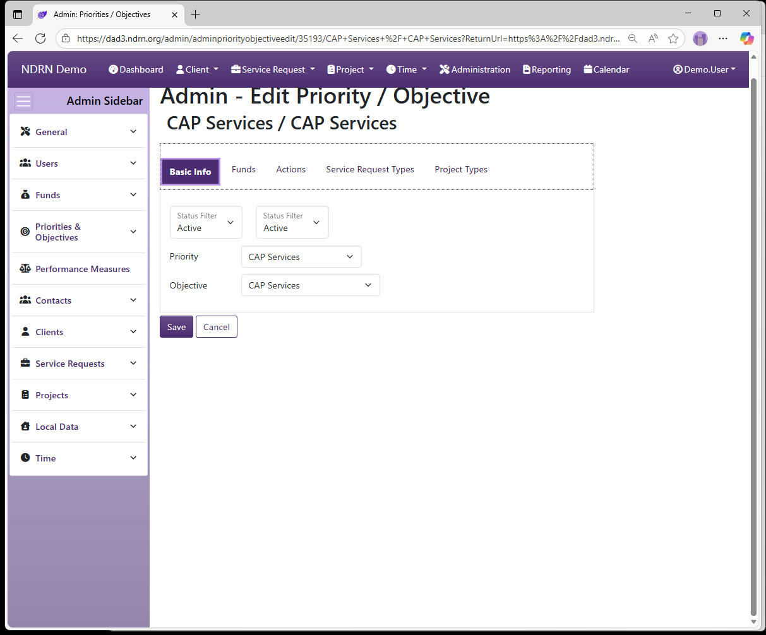The image size is (766, 635).
Task: Open the Client menu in navbar
Action: coord(197,69)
